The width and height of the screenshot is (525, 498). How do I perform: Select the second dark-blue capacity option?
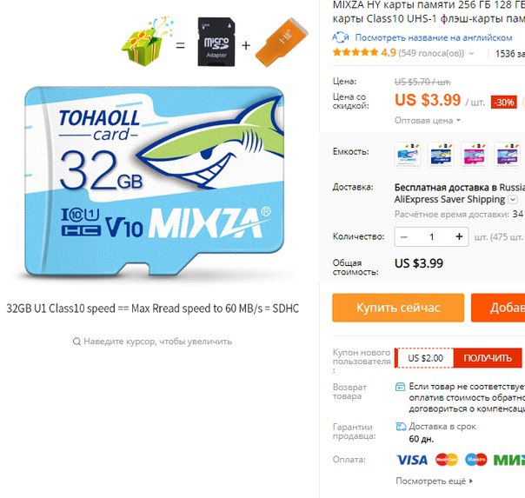click(x=441, y=155)
